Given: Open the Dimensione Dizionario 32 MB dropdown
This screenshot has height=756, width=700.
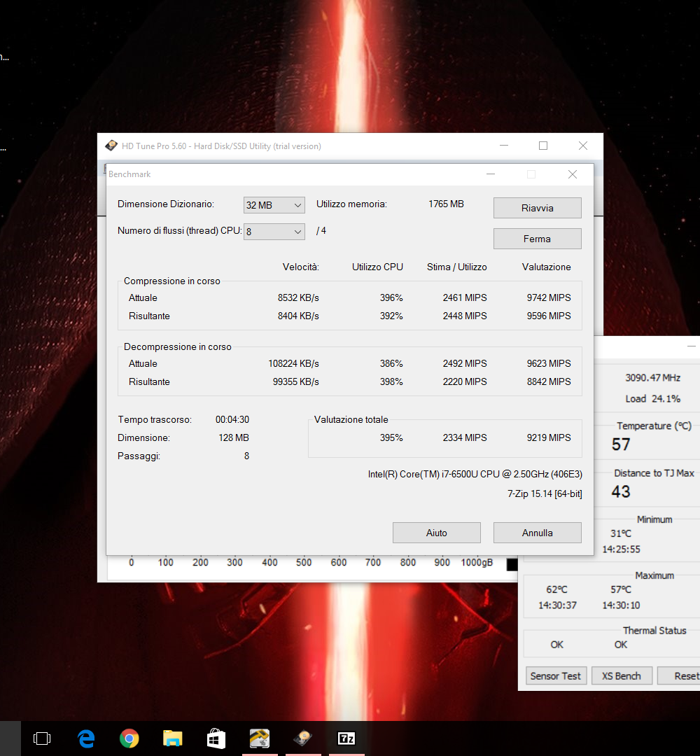Looking at the screenshot, I should [x=274, y=205].
